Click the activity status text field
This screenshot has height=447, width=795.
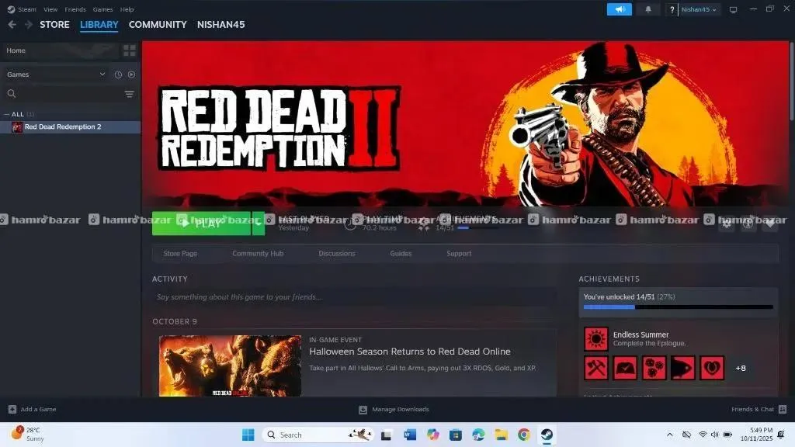tap(354, 297)
